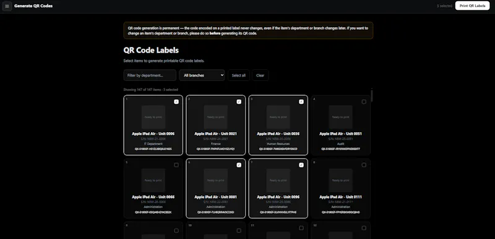Click Unit 0111 Ready to print thumbnail
This screenshot has width=495, height=239.
point(341,180)
